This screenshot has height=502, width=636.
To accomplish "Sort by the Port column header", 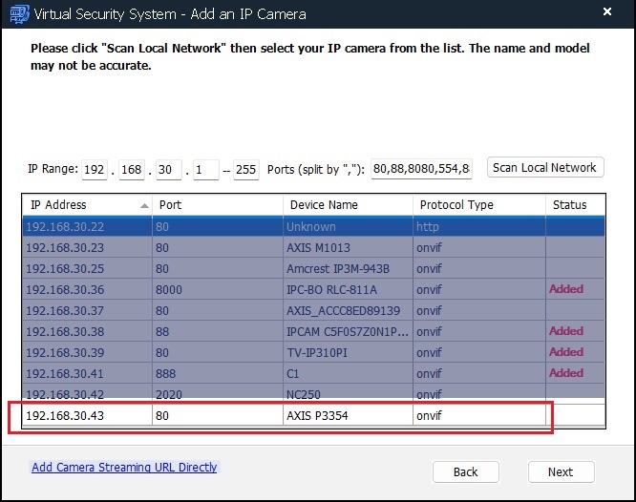I will click(216, 205).
